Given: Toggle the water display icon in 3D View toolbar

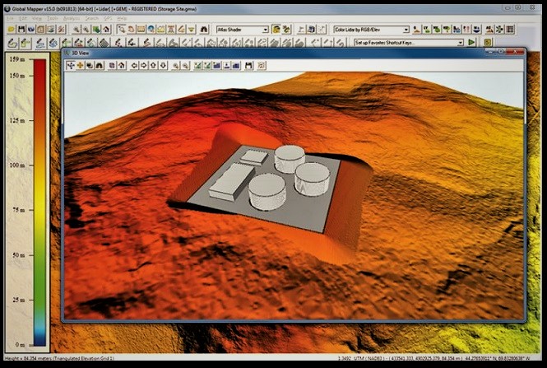Looking at the screenshot, I should pos(217,65).
